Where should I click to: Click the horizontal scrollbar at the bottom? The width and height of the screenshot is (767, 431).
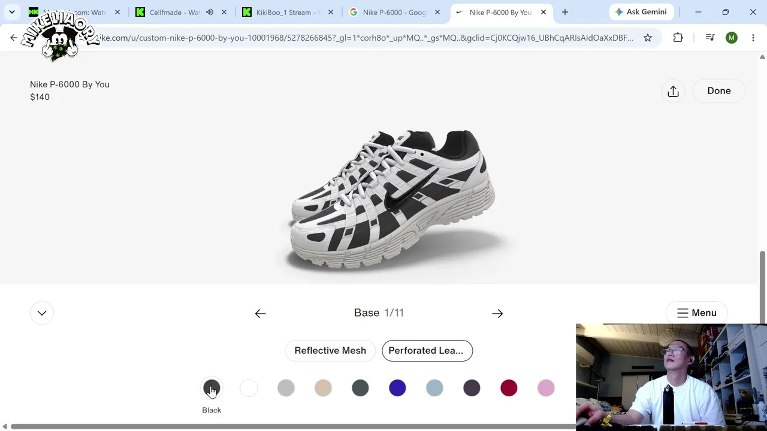292,426
